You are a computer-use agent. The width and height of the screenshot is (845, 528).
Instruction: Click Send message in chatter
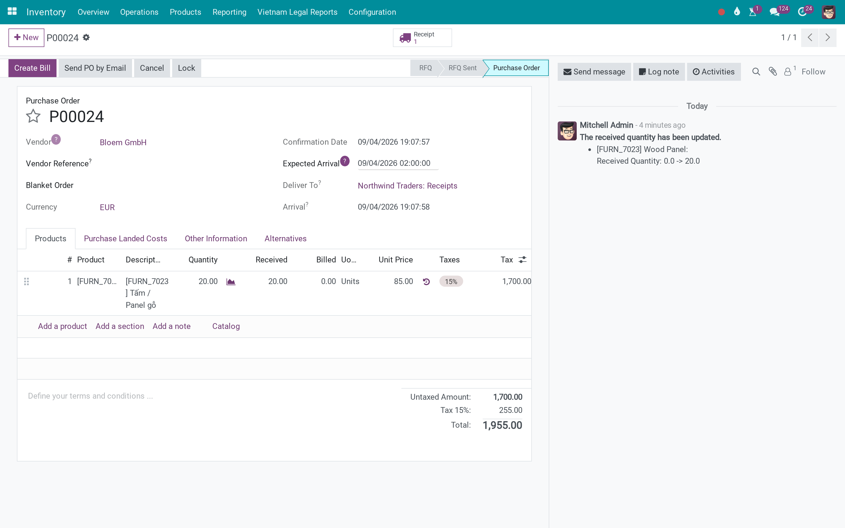[594, 72]
